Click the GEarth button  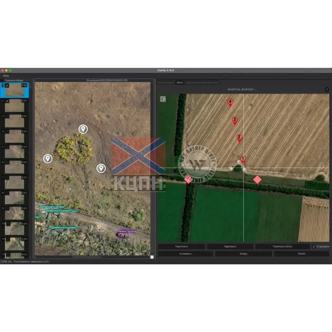(301, 254)
